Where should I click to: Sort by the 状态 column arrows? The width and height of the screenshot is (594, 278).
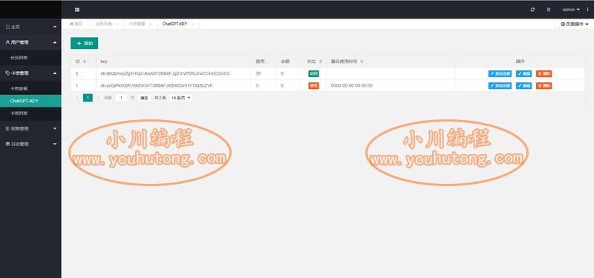pos(321,62)
